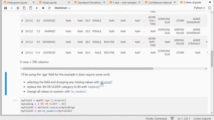Click the 'MALE' cell in row 4
The height and width of the screenshot is (120, 214).
pyautogui.click(x=98, y=53)
